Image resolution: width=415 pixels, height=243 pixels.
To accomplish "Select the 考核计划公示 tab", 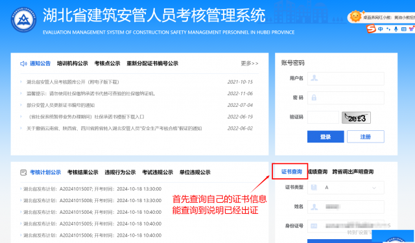I will pyautogui.click(x=45, y=172).
